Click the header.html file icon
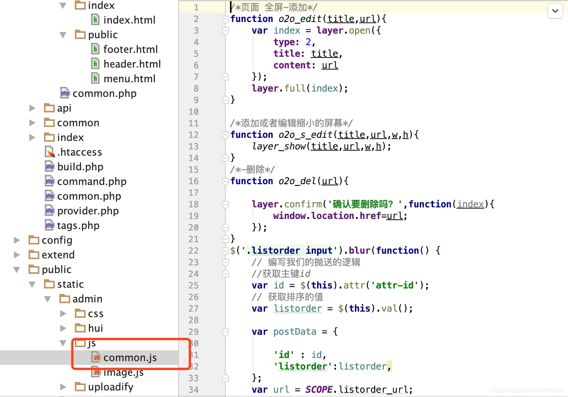The width and height of the screenshot is (568, 397). point(95,63)
